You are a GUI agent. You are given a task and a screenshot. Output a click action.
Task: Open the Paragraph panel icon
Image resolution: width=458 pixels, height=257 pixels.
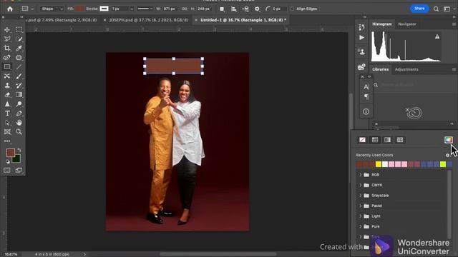coord(366,97)
